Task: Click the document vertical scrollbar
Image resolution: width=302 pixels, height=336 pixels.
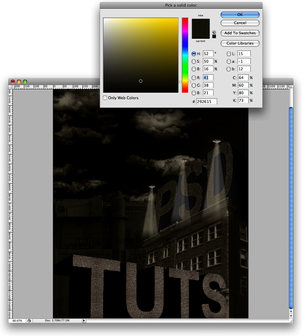Action: coord(291,208)
